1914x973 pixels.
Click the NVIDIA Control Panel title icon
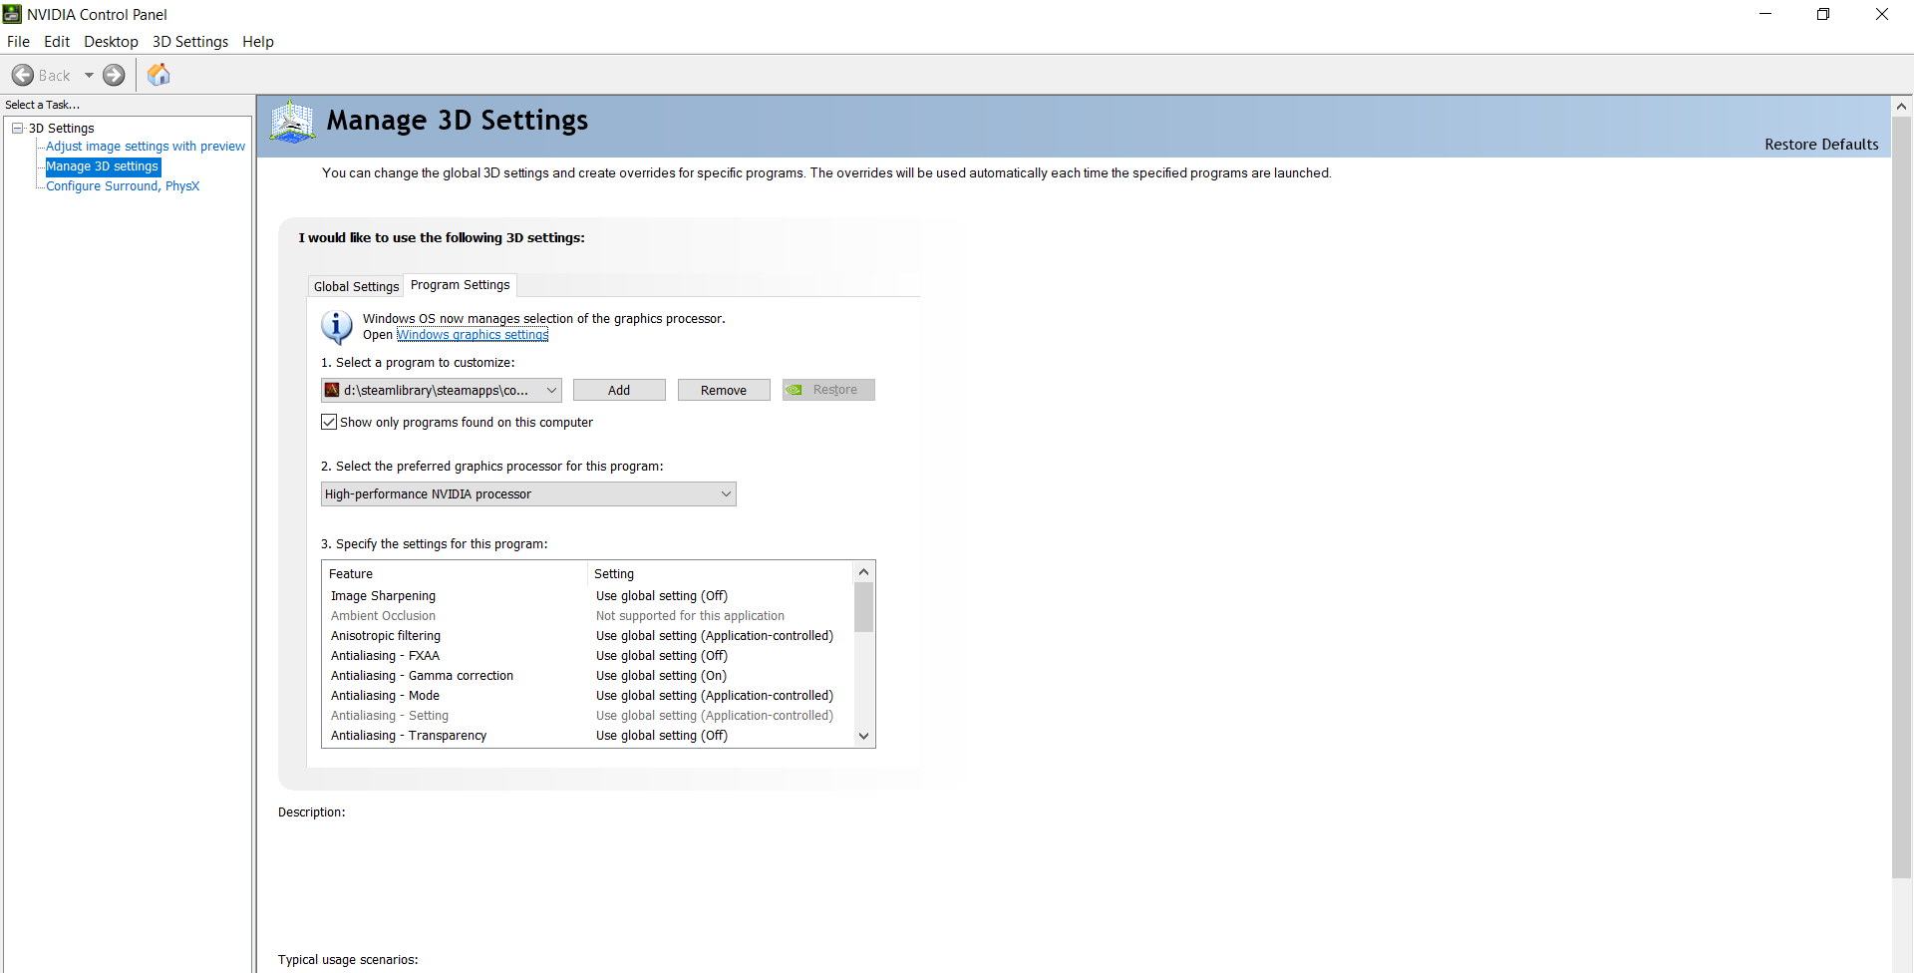coord(12,14)
